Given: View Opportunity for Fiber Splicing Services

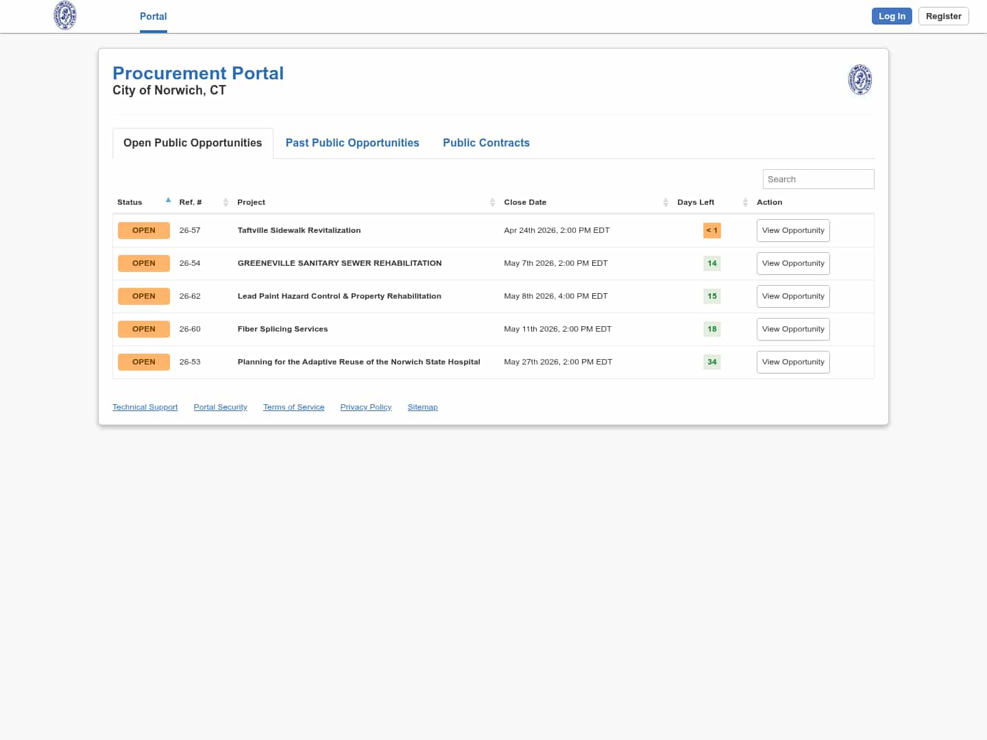Looking at the screenshot, I should click(x=793, y=330).
